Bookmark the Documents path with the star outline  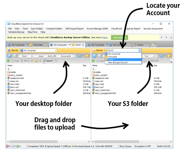[x=74, y=56]
